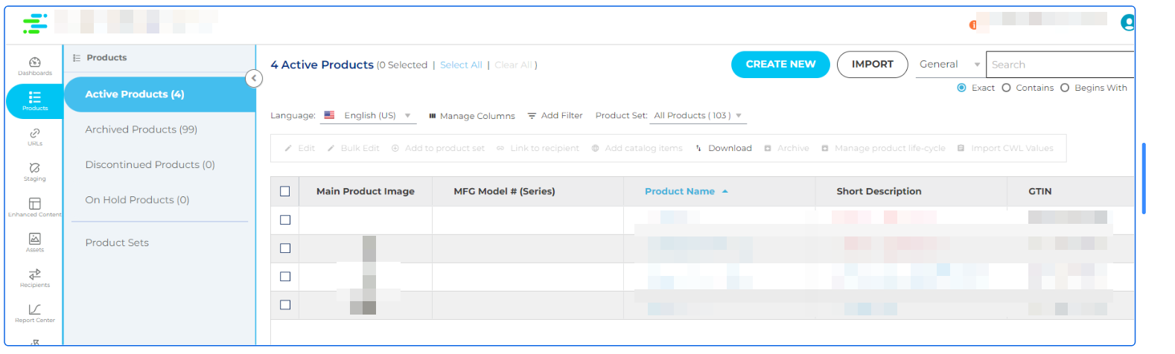Open Recipients in the sidebar

(x=34, y=277)
